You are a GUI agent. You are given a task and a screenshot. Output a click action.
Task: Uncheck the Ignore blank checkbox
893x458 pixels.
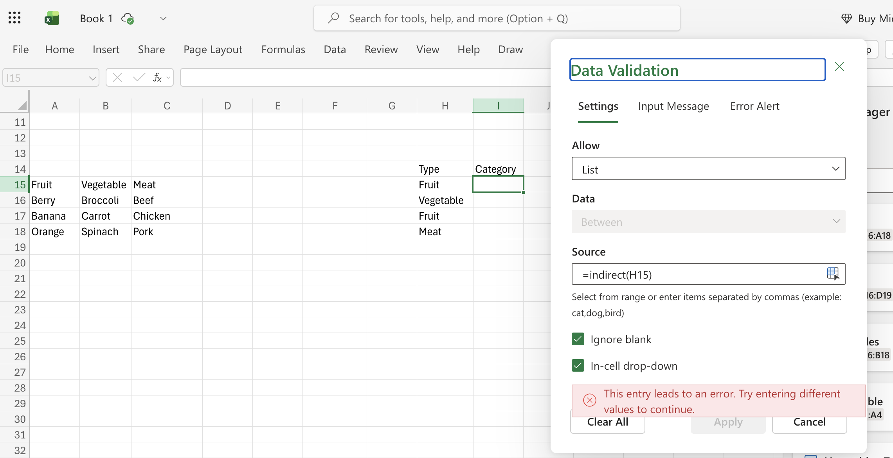point(578,339)
